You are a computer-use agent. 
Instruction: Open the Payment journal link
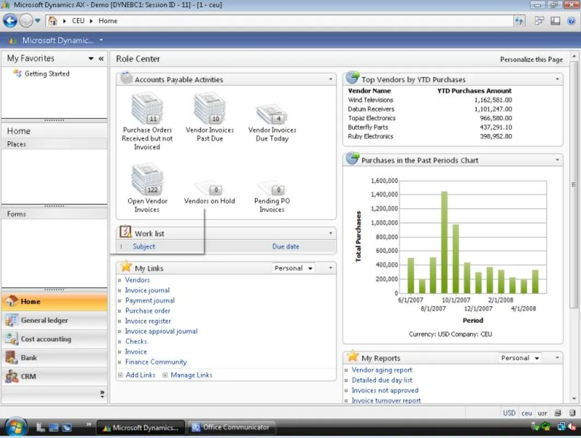point(150,301)
